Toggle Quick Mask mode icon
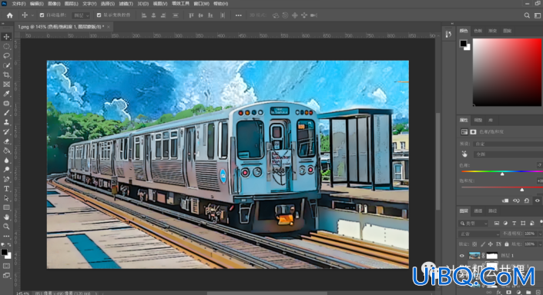This screenshot has height=295, width=543. point(6,266)
